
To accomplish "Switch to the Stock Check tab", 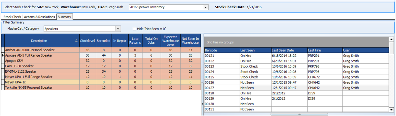I will point(12,17).
